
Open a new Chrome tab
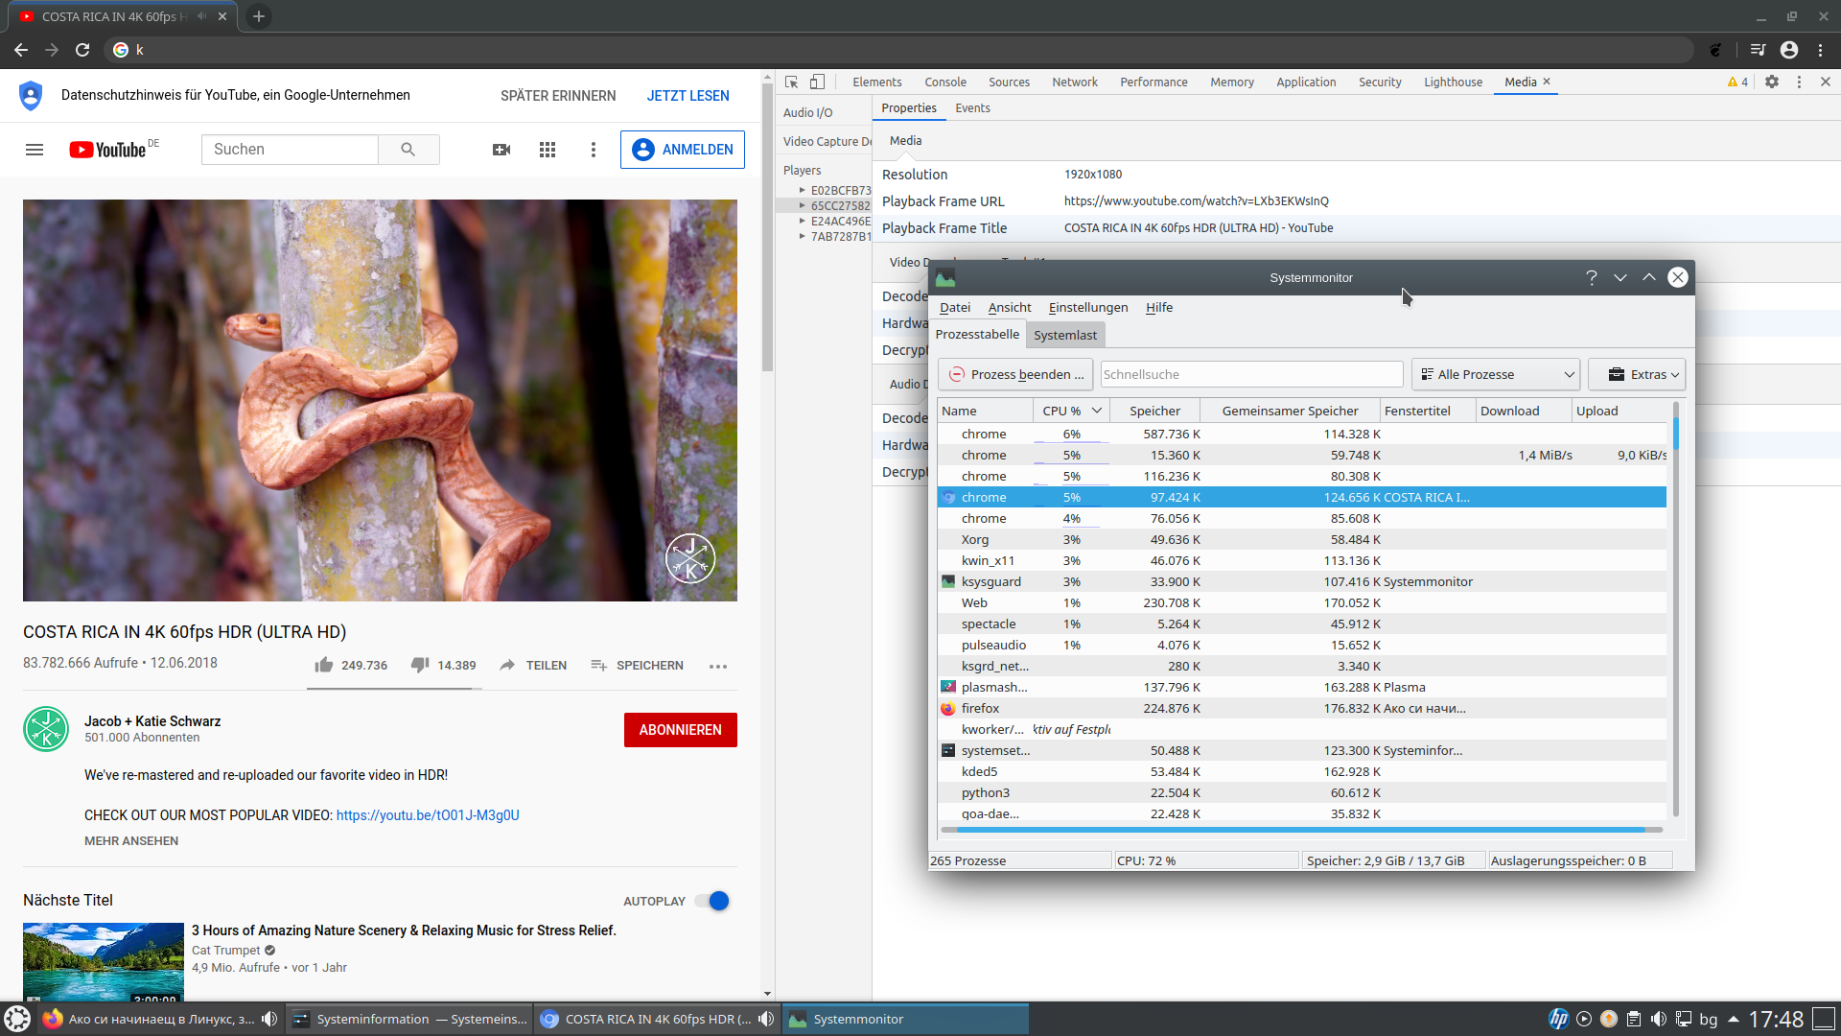259,16
